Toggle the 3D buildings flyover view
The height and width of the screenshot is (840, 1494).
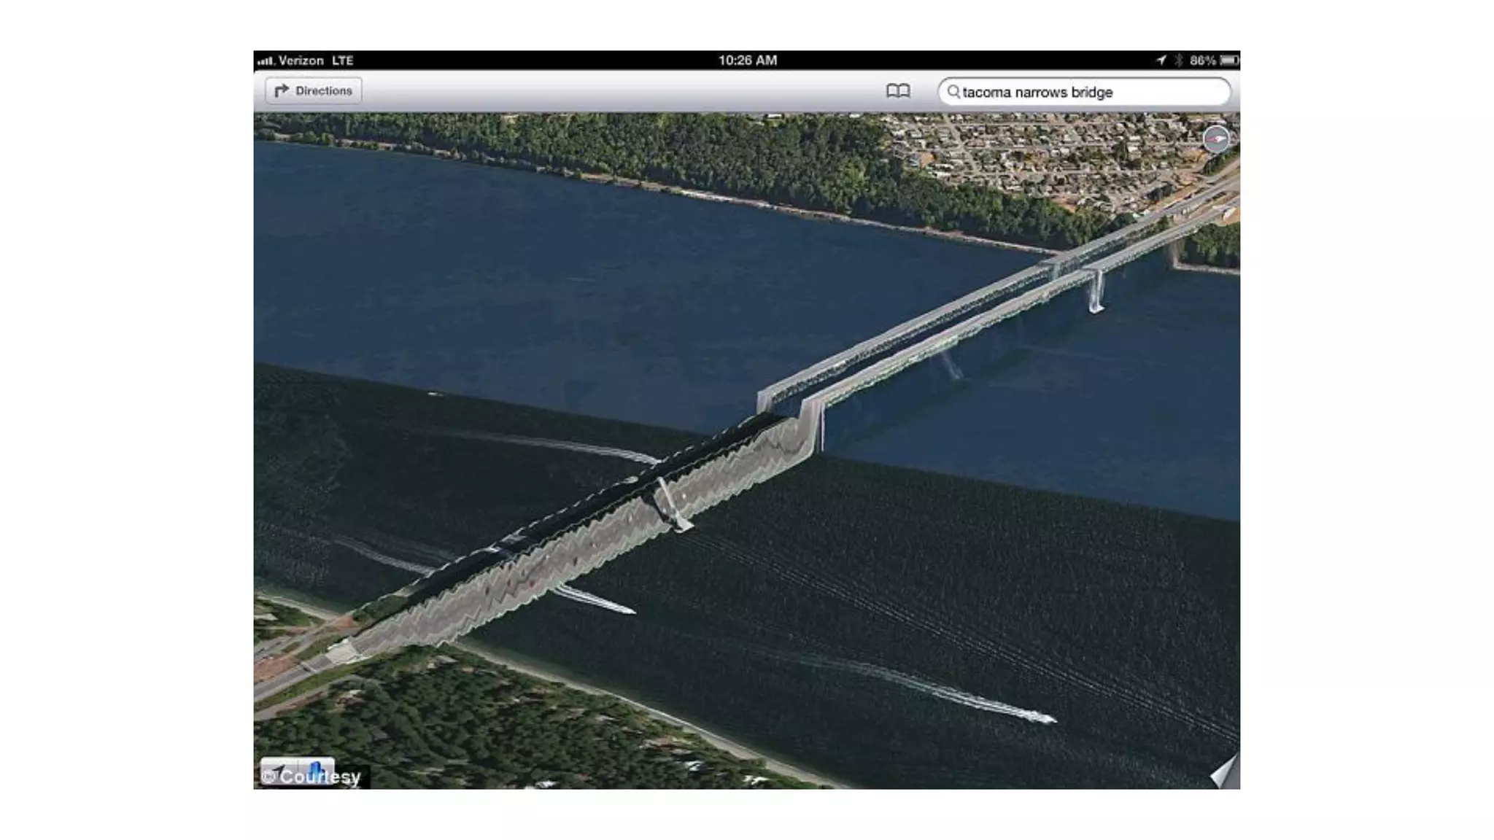[317, 771]
